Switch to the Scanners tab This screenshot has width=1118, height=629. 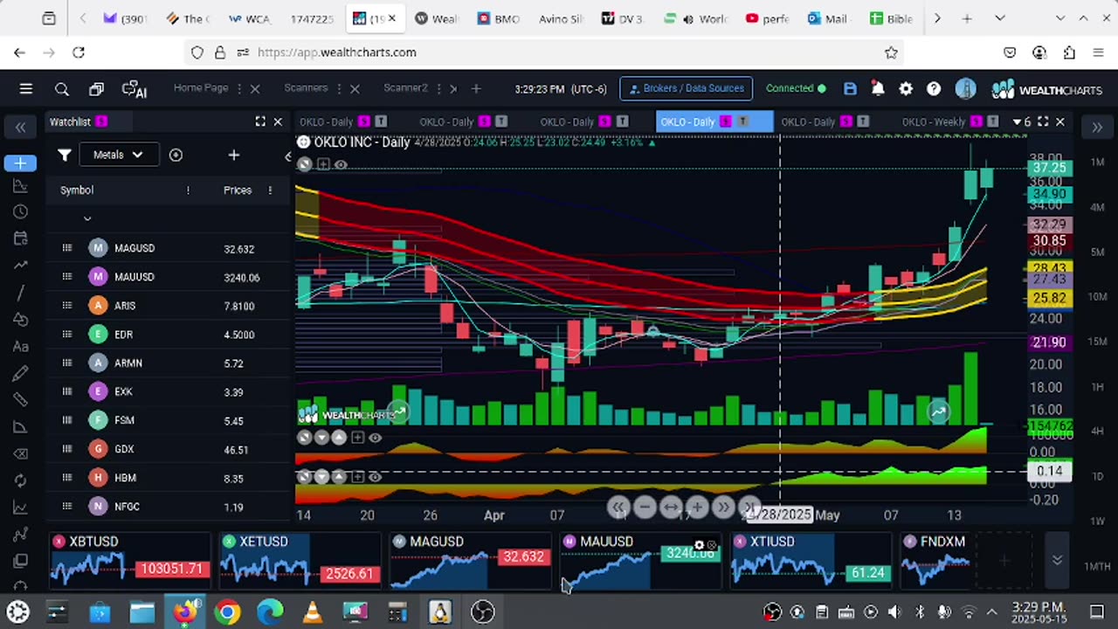(x=306, y=88)
